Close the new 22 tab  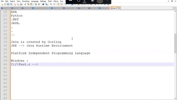9,8
